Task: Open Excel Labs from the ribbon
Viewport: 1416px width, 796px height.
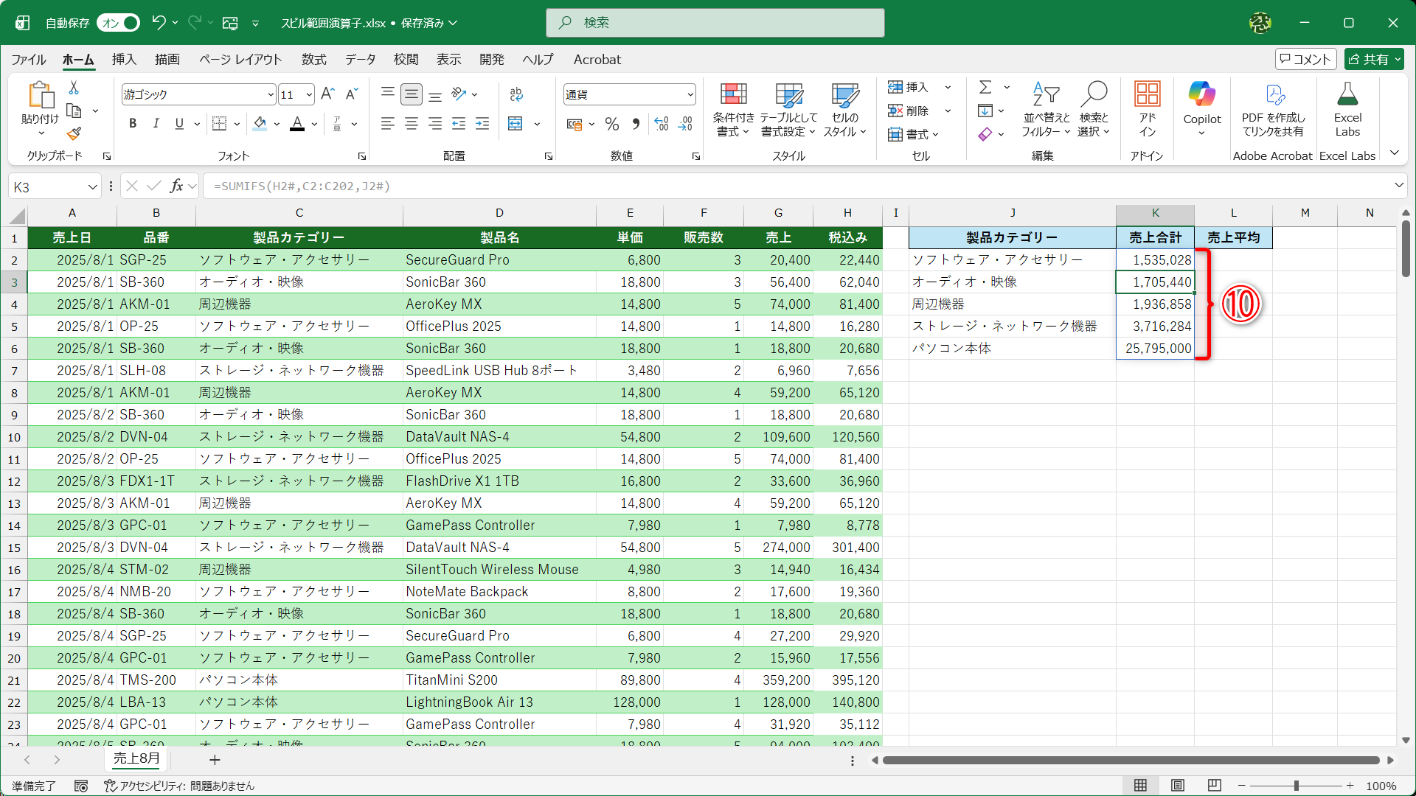Action: pyautogui.click(x=1347, y=109)
